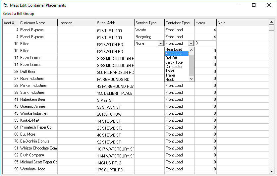
Task: Collapse the Container Type dropdown arrow
Action: (191, 43)
